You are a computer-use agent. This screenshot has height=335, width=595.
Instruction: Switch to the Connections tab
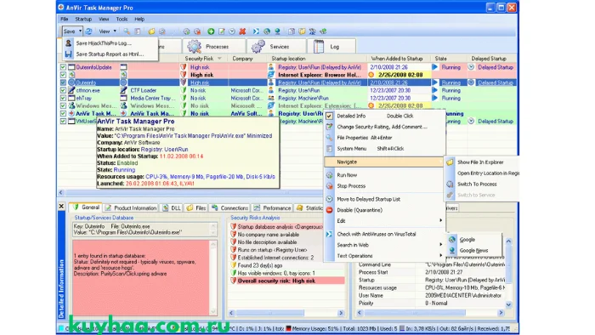pos(230,208)
